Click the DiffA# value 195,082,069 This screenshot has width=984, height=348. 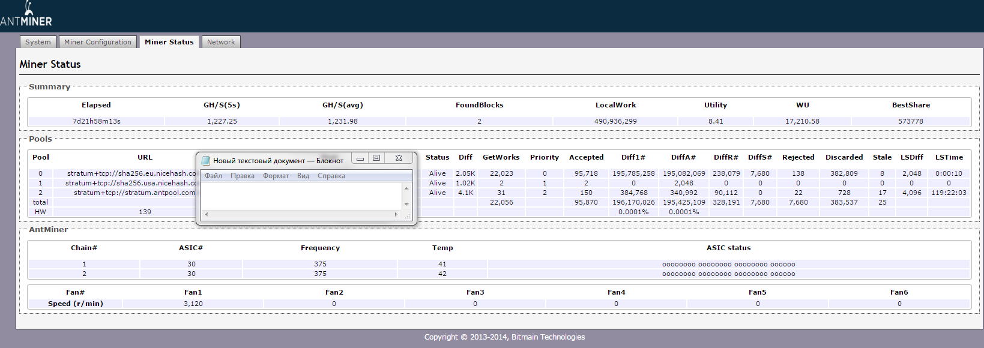point(684,173)
